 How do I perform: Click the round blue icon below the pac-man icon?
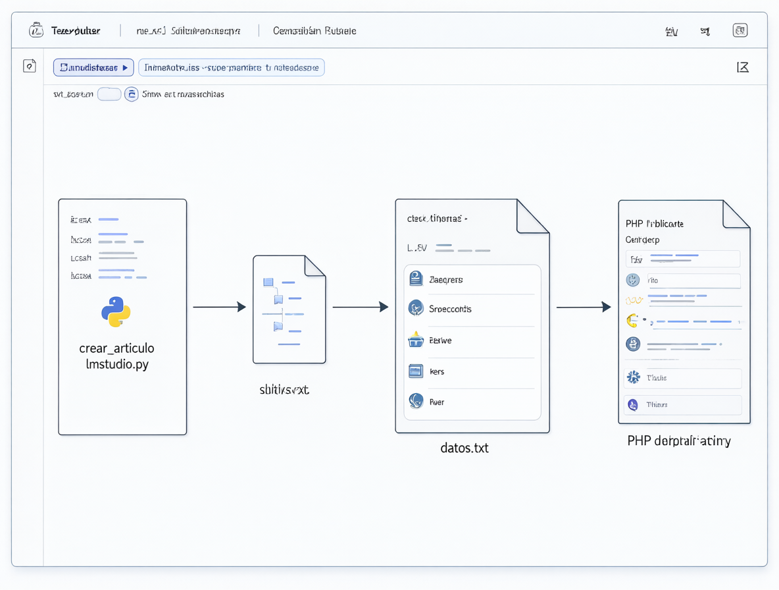(x=633, y=344)
